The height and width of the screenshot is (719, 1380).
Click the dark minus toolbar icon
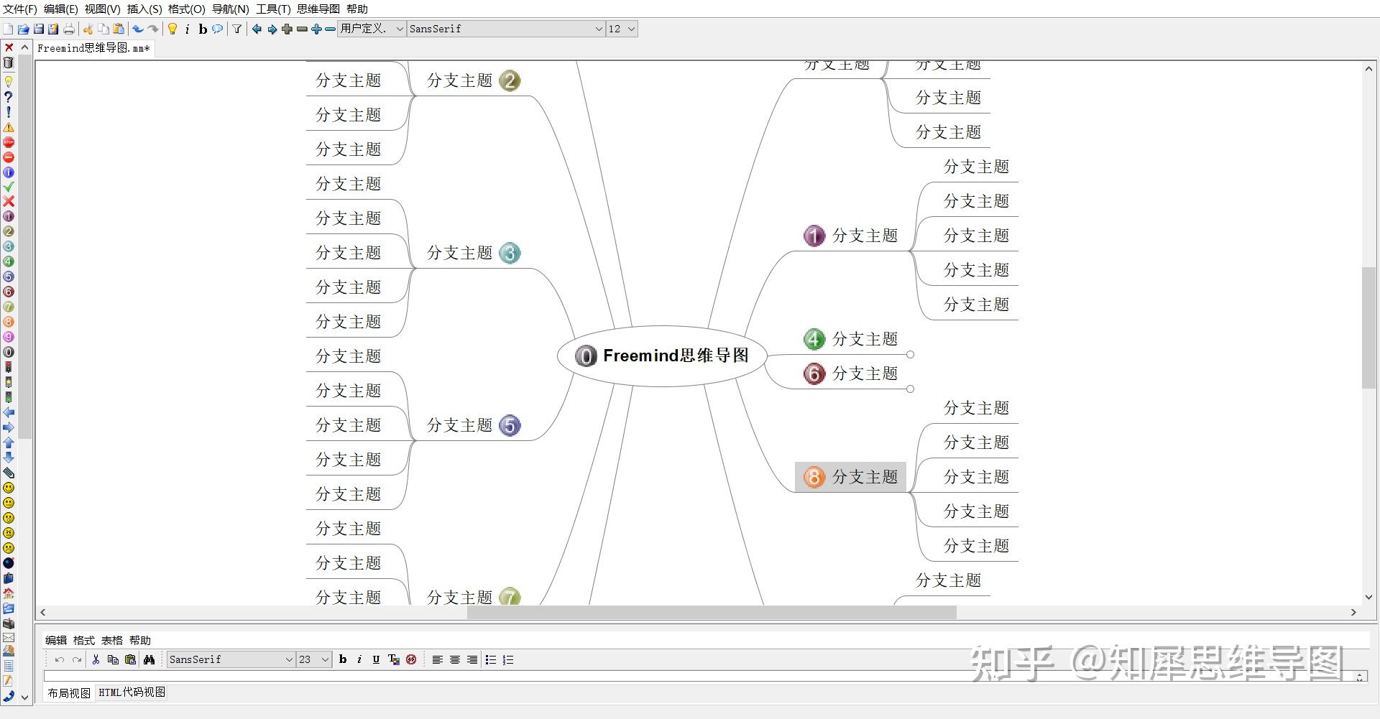pos(302,29)
